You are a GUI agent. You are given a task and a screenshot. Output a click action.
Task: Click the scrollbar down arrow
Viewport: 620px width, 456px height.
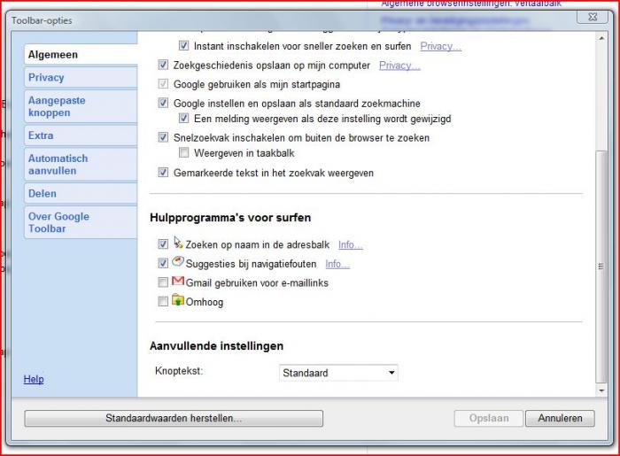(x=601, y=390)
